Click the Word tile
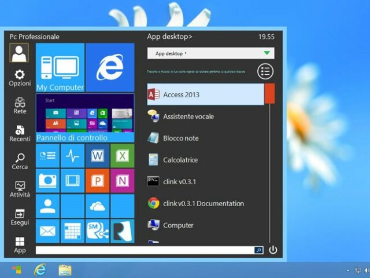Viewport: 370px width, 278px height. [97, 156]
